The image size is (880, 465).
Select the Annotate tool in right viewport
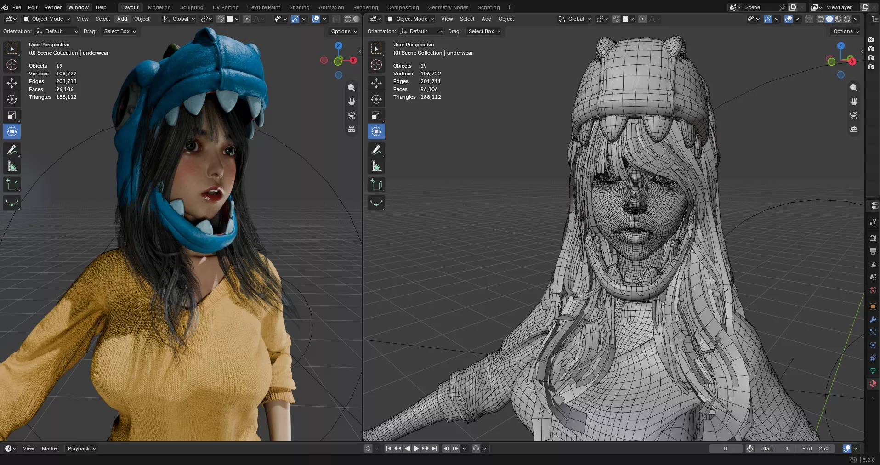coord(376,150)
